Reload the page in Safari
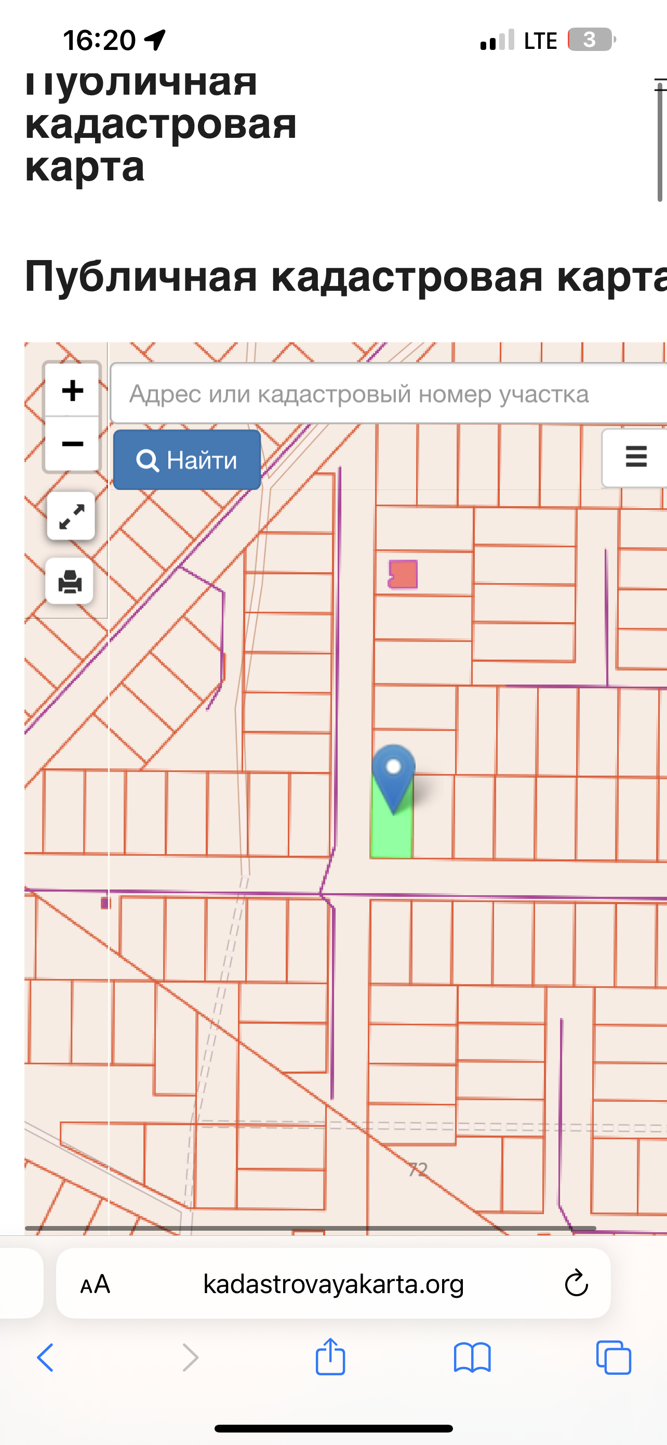The image size is (667, 1445). point(576,1284)
